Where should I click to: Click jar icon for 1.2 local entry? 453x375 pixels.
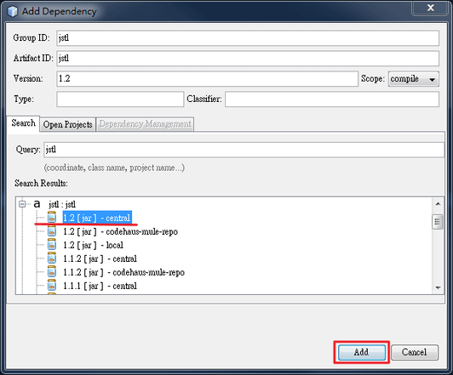pyautogui.click(x=52, y=245)
